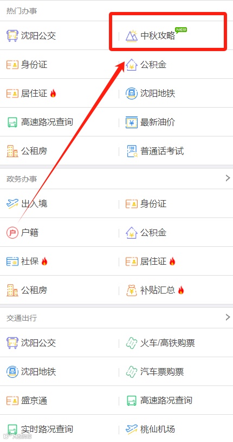The width and height of the screenshot is (233, 442).
Task: Click the 户籍 red circle icon
Action: (x=12, y=233)
